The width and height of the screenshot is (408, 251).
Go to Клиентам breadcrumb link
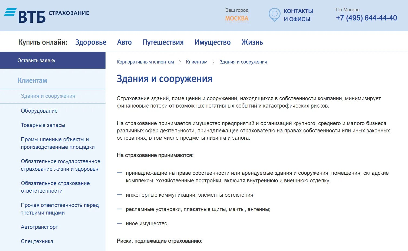point(197,62)
